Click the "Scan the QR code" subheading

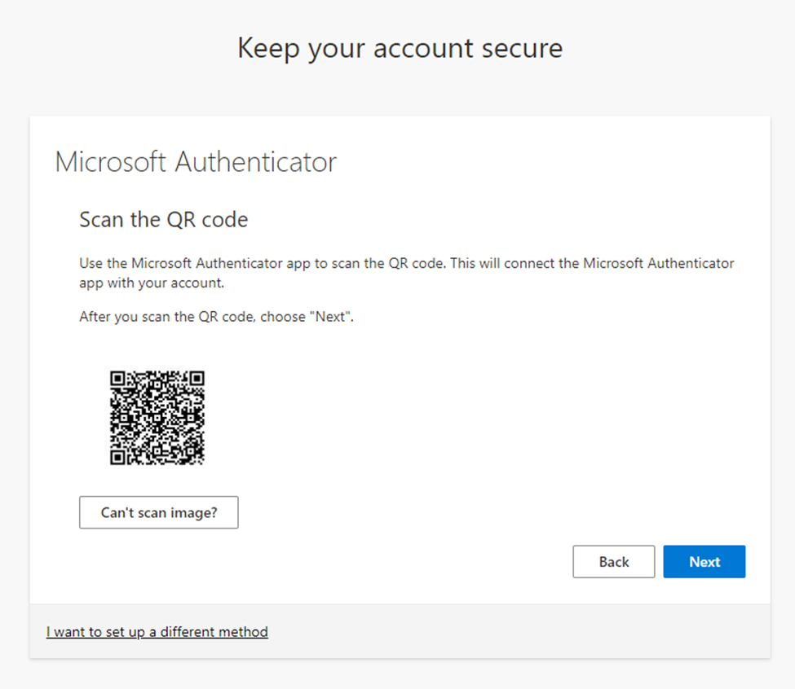coord(163,220)
